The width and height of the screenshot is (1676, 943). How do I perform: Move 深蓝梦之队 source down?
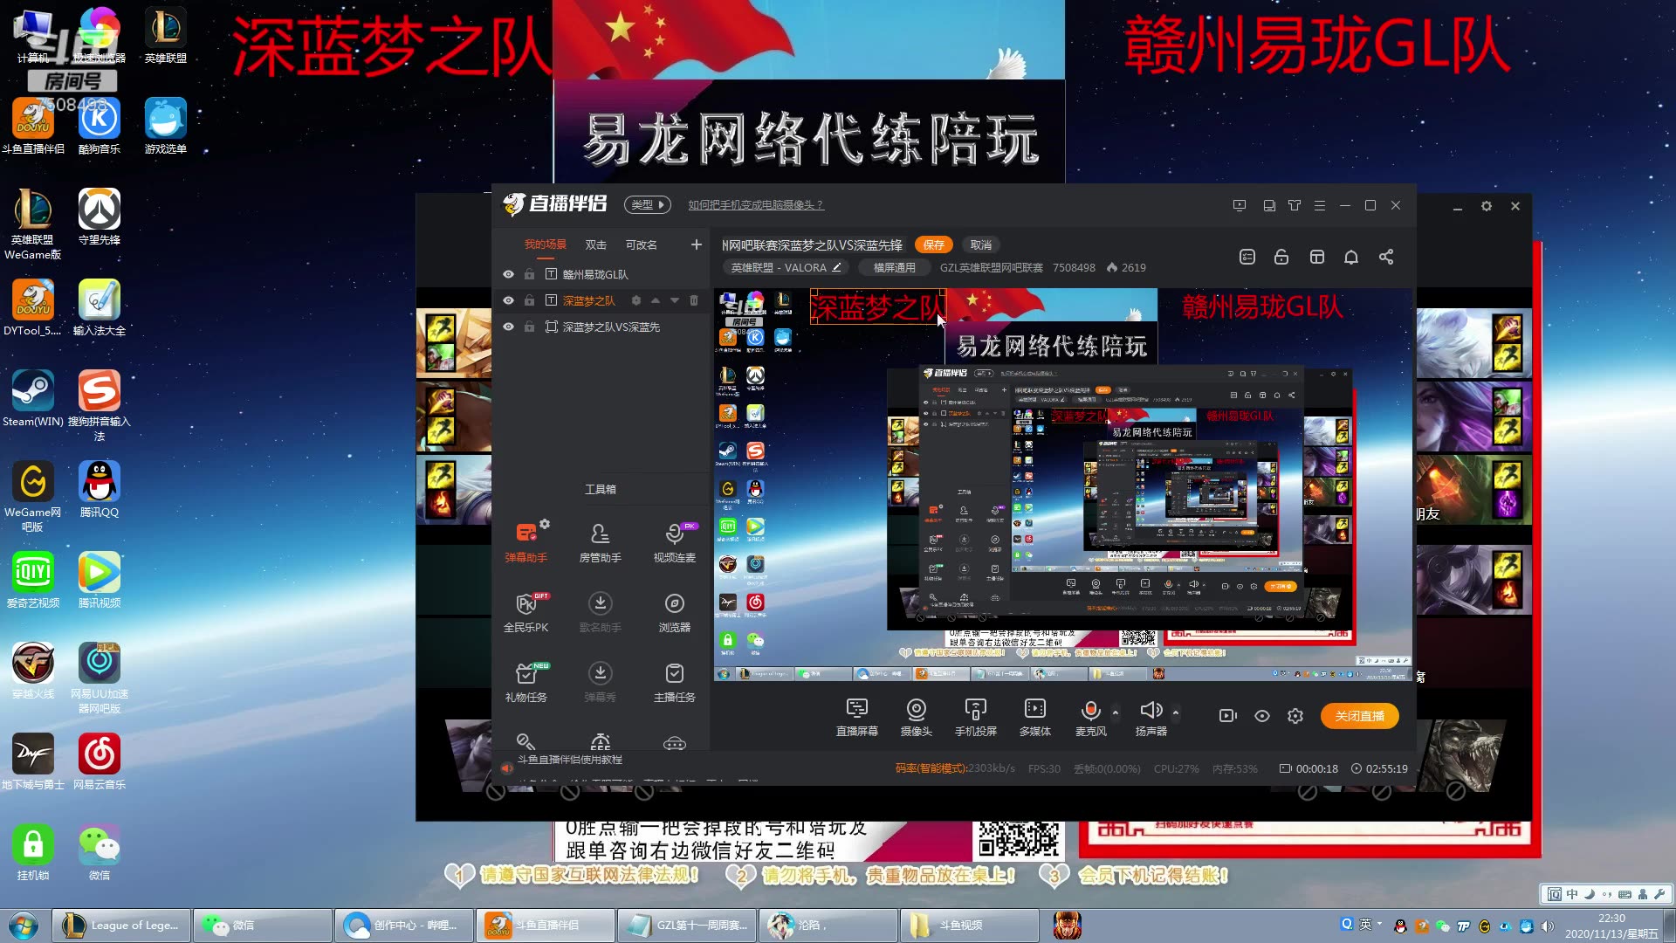pyautogui.click(x=674, y=300)
